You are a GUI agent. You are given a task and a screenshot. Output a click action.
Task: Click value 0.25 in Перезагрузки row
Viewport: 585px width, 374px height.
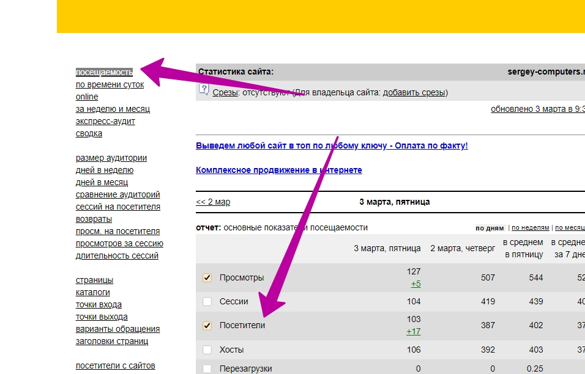tap(535, 369)
